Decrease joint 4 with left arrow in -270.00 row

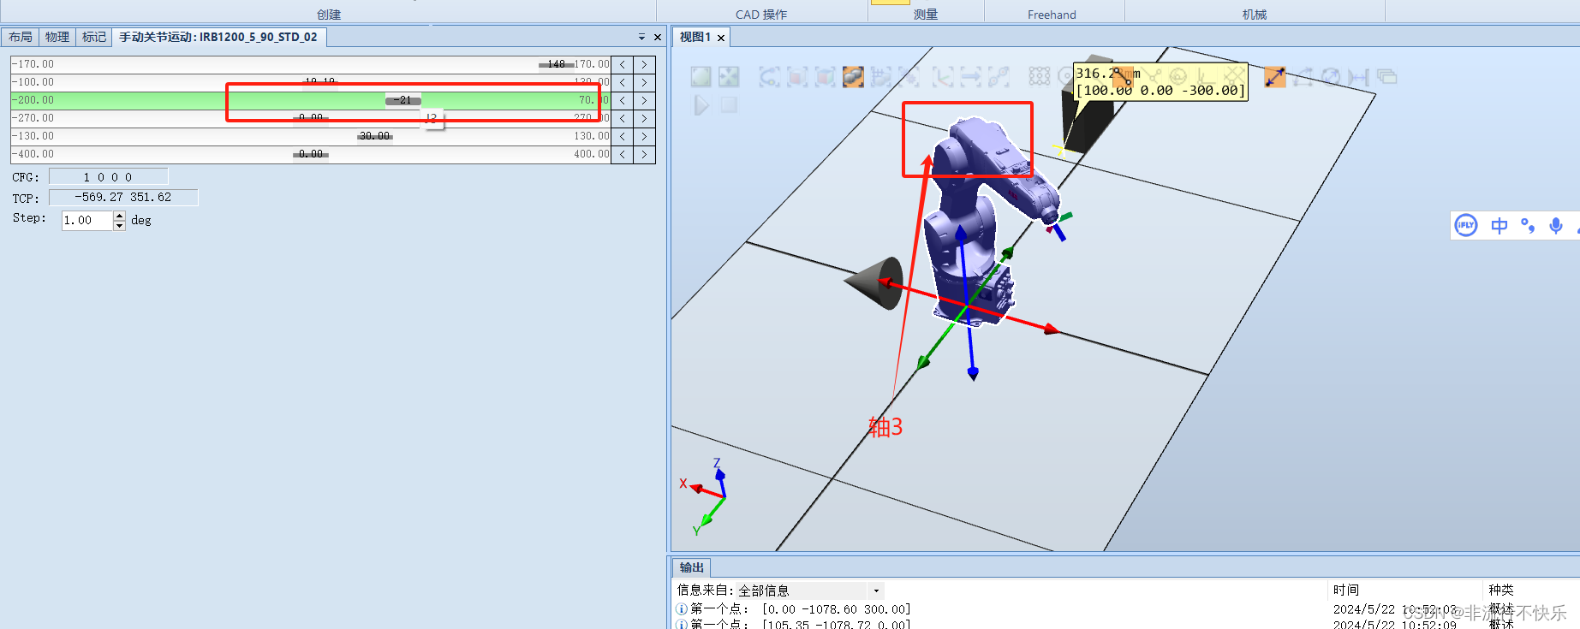(x=623, y=118)
